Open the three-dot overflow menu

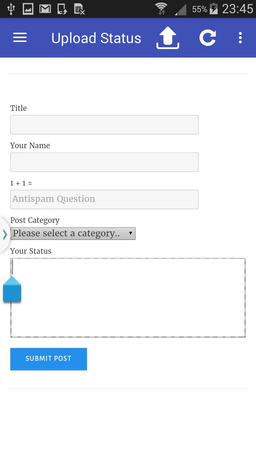[240, 38]
